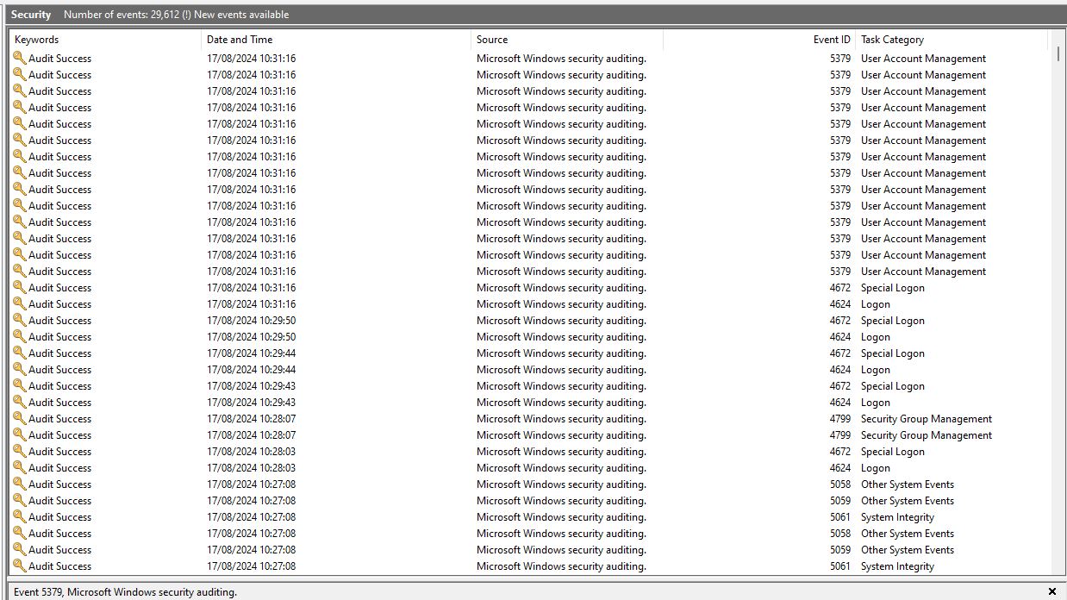Image resolution: width=1067 pixels, height=600 pixels.
Task: Close the event preview pane with the X
Action: 1051,591
